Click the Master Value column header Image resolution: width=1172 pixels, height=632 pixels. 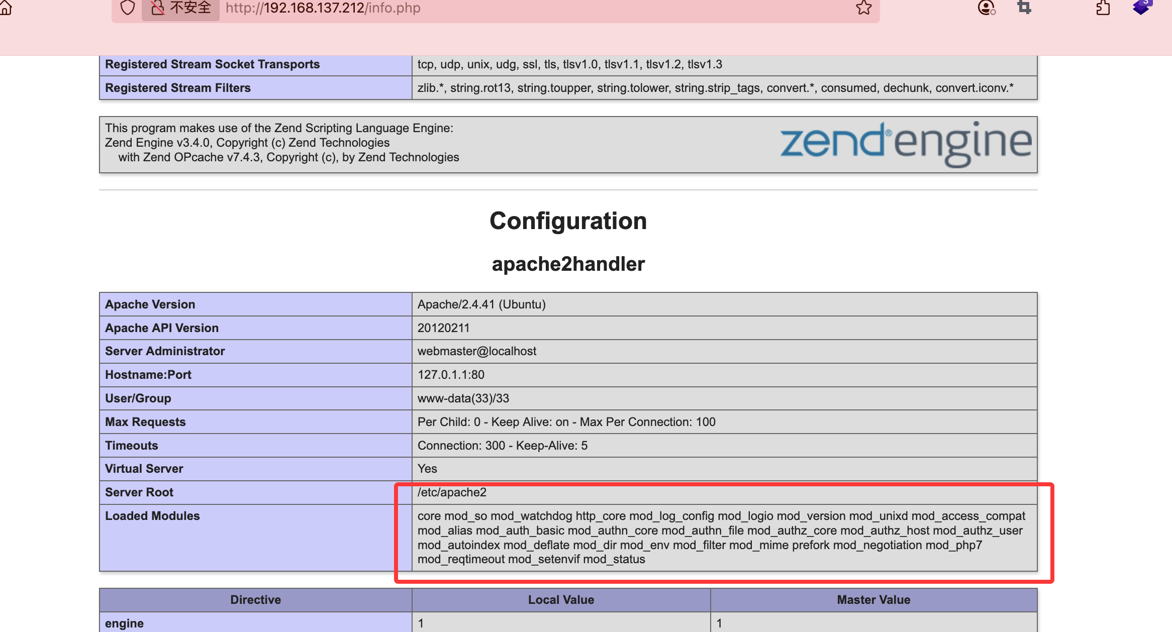pyautogui.click(x=874, y=600)
